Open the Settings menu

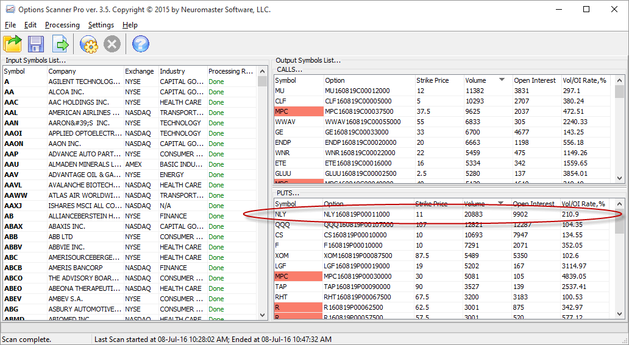(x=101, y=25)
